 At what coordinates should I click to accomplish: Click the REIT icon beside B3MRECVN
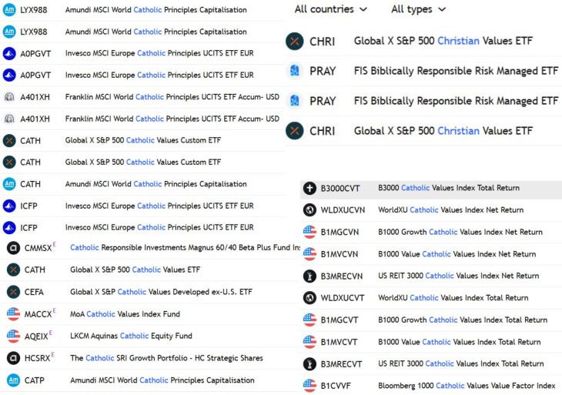point(309,276)
